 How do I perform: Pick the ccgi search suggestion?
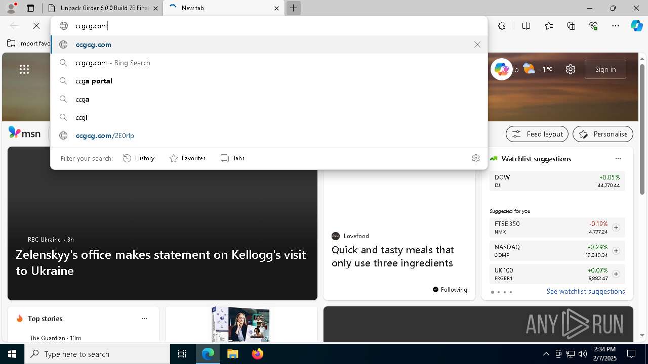pos(269,117)
